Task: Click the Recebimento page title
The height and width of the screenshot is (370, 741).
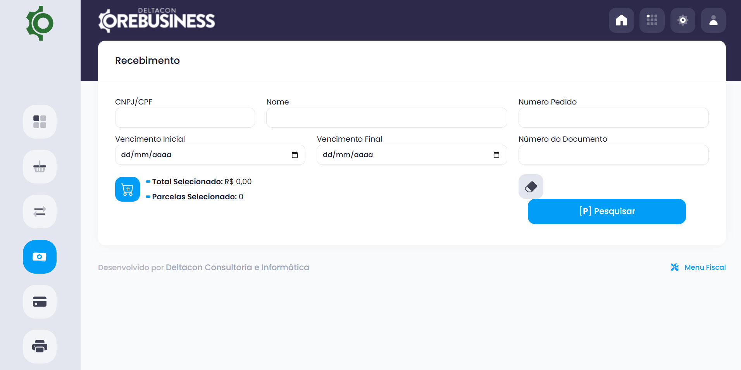Action: pyautogui.click(x=147, y=60)
